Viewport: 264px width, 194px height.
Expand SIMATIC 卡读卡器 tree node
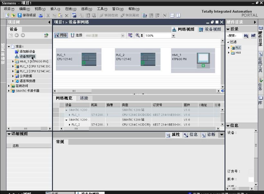tap(9, 91)
